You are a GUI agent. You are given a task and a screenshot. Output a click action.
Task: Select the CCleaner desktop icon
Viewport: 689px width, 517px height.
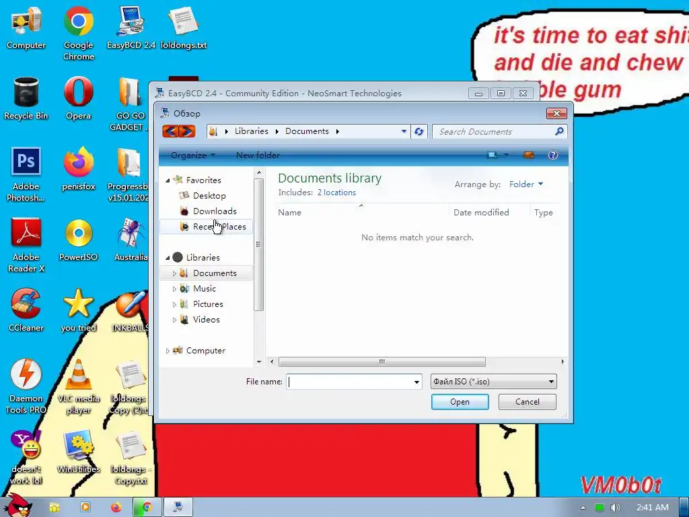26,310
